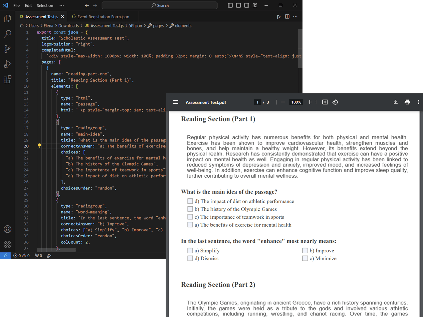
Task: Click the 'Reading Section (Part 2)' heading
Action: pyautogui.click(x=218, y=285)
